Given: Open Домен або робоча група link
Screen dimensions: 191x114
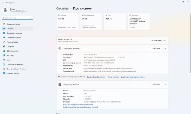Looking at the screenshot, I should [x=96, y=77].
